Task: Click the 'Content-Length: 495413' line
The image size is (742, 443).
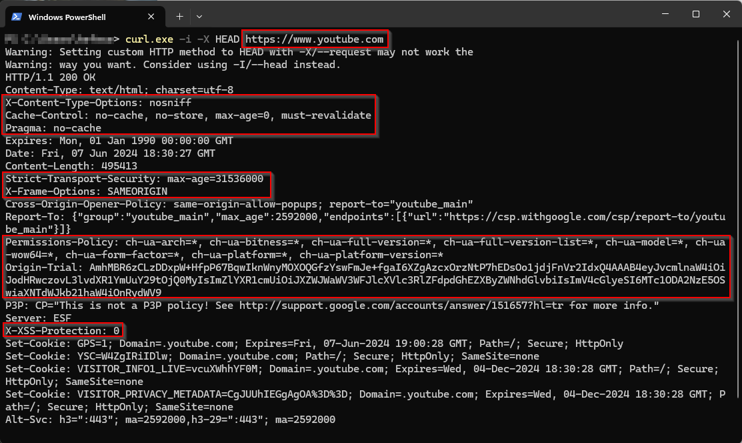Action: pos(71,166)
